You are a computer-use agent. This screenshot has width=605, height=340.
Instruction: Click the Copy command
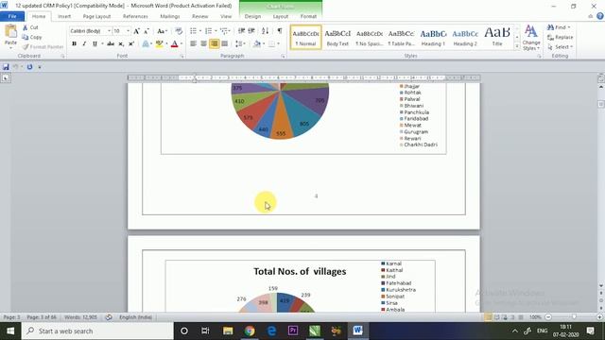tap(31, 37)
